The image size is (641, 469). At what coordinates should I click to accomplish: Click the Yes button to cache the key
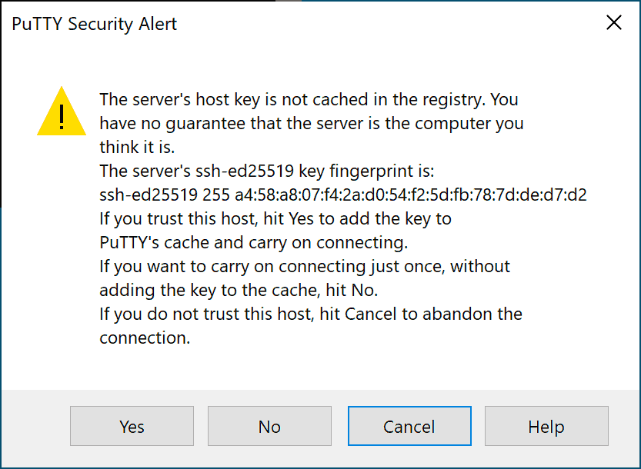[x=131, y=426]
